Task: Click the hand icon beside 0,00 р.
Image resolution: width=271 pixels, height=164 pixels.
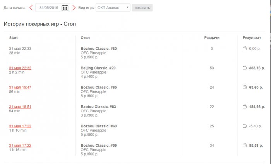Action: (x=244, y=49)
